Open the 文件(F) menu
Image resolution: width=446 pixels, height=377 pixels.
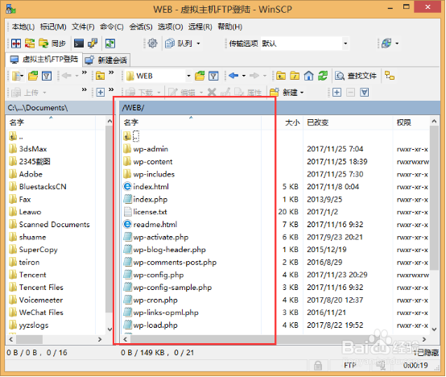tap(83, 27)
